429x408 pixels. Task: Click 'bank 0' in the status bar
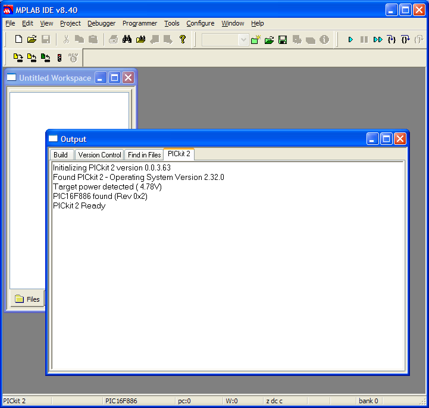(x=368, y=401)
